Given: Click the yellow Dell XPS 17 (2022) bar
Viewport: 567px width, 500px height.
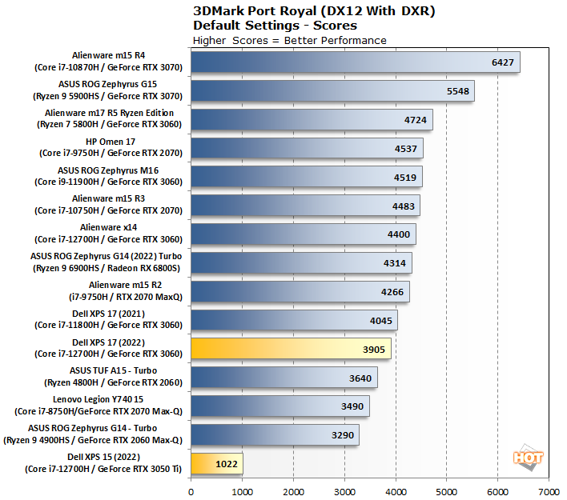Looking at the screenshot, I should [292, 349].
